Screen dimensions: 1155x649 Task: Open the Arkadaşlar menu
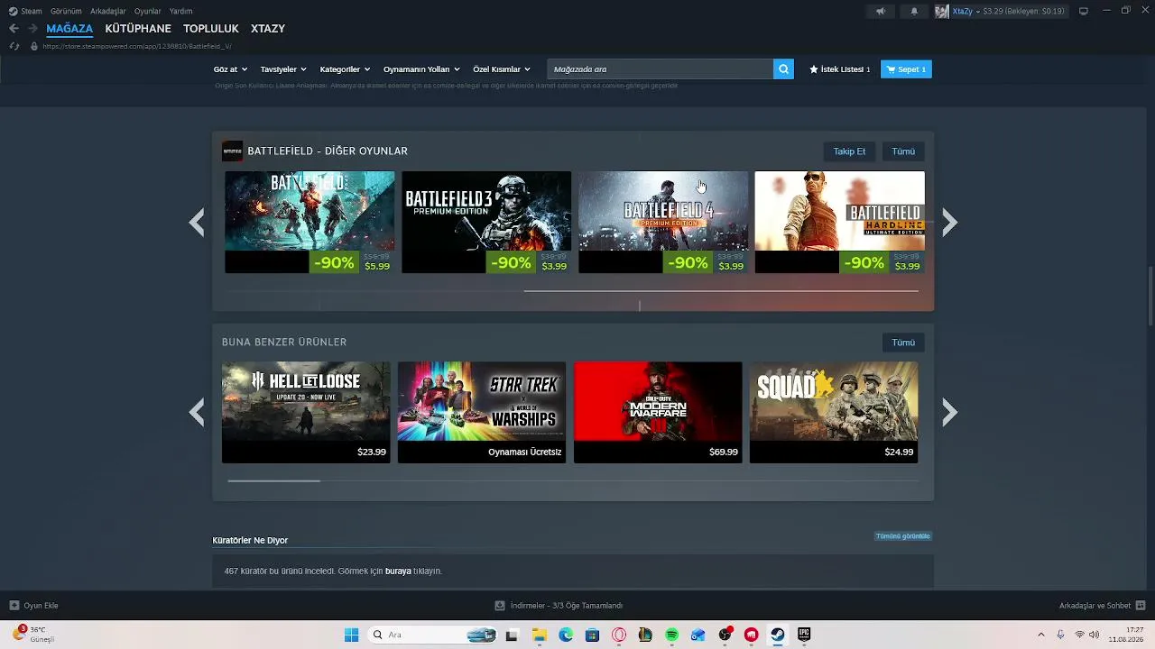tap(108, 11)
